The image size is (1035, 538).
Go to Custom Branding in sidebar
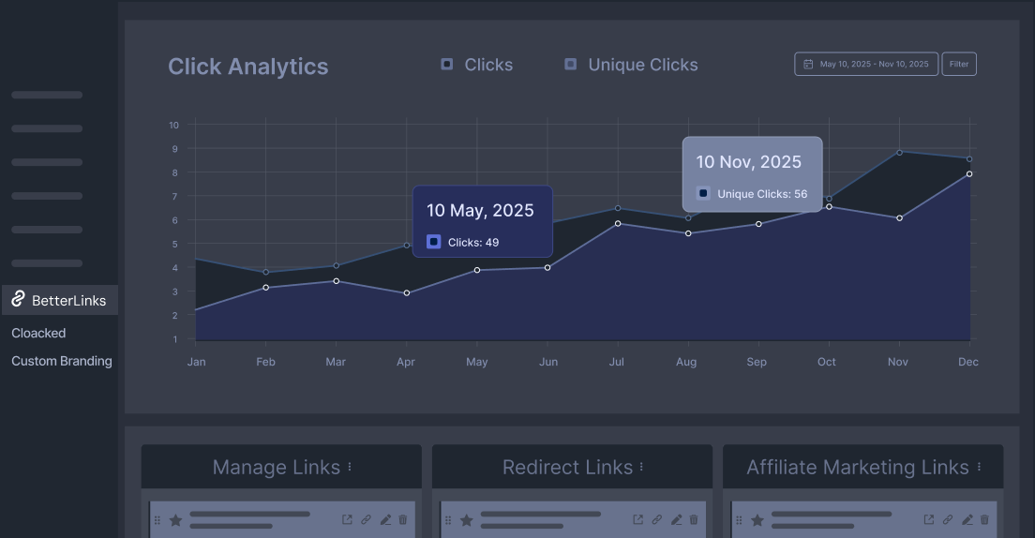point(62,361)
